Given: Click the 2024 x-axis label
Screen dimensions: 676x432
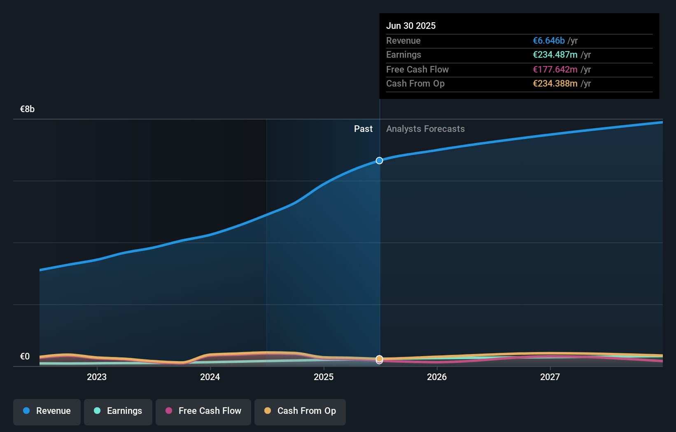Looking at the screenshot, I should pyautogui.click(x=210, y=377).
